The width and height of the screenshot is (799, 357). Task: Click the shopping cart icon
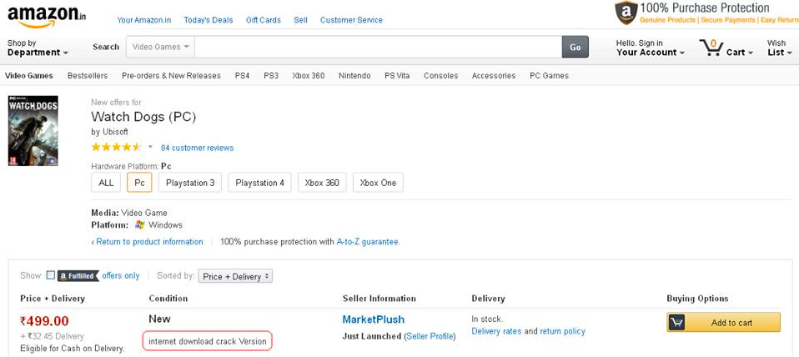(711, 47)
